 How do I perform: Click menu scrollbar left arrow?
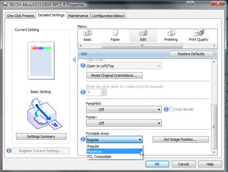coord(81,46)
